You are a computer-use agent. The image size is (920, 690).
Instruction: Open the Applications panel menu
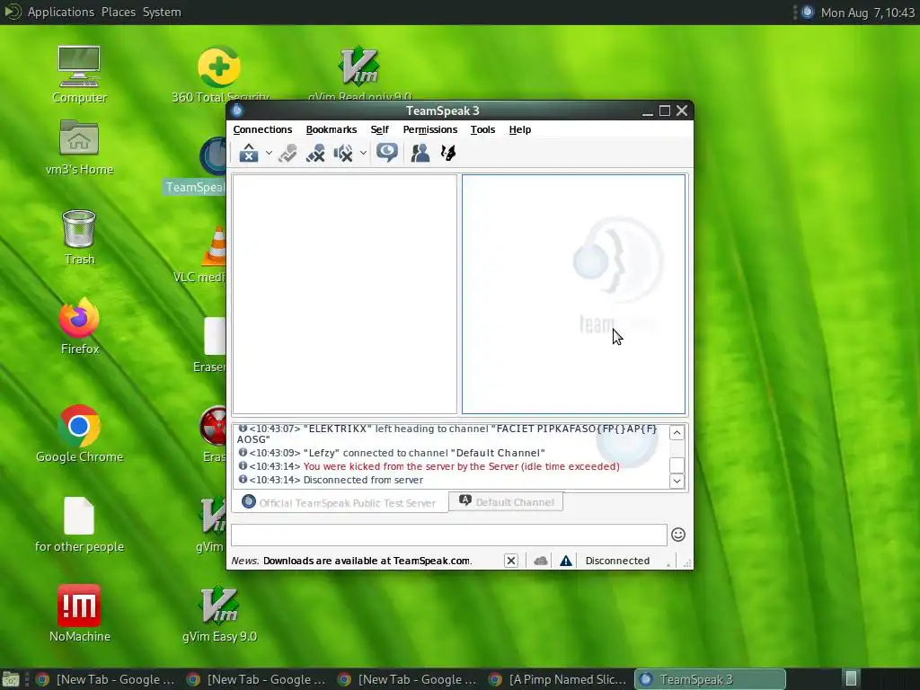click(x=60, y=13)
